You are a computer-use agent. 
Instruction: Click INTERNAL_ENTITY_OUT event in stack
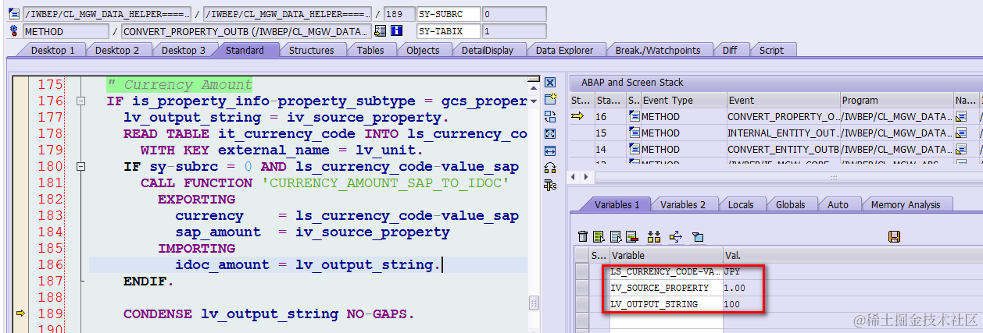click(782, 133)
